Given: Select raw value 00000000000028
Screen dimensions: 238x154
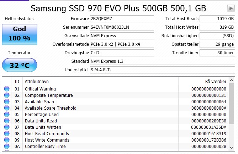Looking at the screenshot, I should click(209, 147).
